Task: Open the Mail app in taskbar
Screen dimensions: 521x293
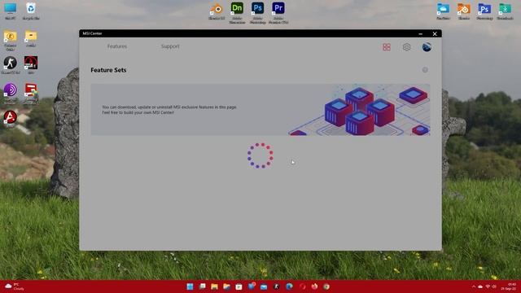Action: tap(264, 286)
